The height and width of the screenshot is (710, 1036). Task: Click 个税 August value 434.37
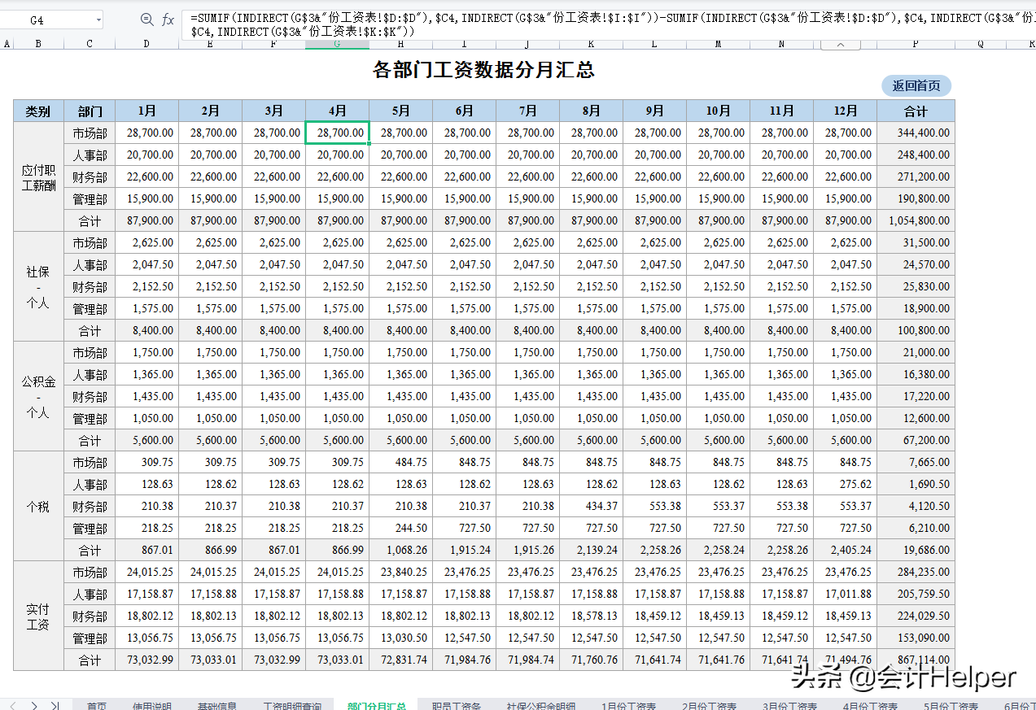tap(591, 506)
